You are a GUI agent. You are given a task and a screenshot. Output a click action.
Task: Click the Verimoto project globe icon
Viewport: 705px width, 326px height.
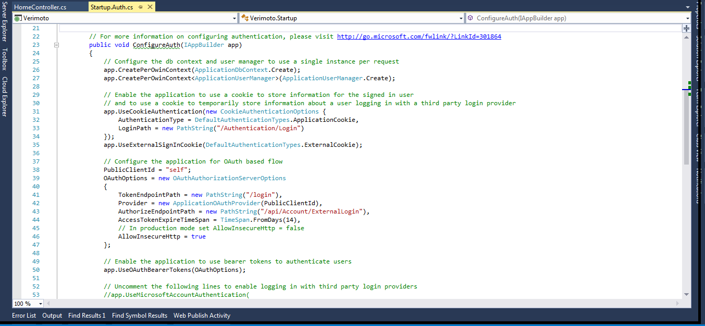(x=17, y=18)
